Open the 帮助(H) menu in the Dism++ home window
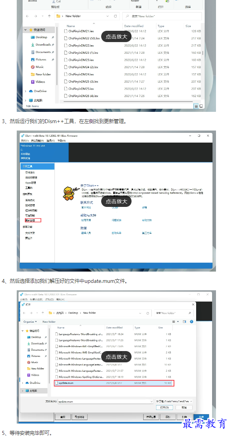This screenshot has height=436, width=230. click(61, 141)
